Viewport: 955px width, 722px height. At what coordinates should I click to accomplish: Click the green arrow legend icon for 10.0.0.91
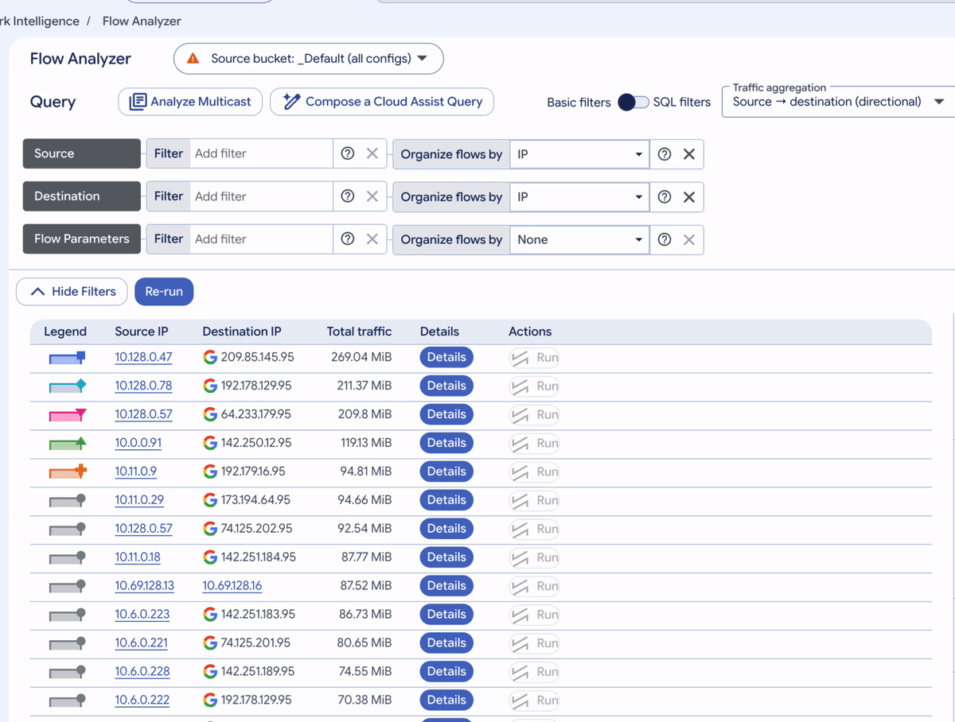(x=68, y=444)
